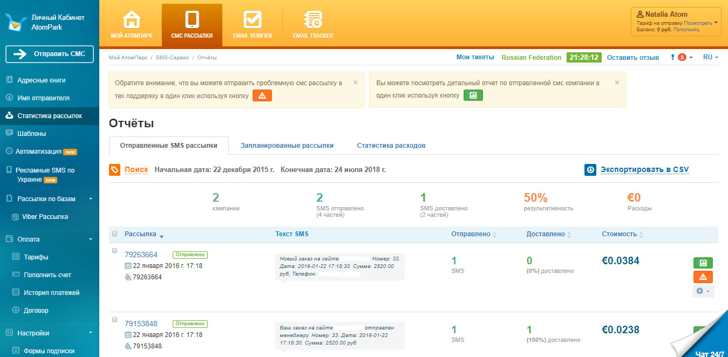This screenshot has width=728, height=357.
Task: Click the 21:28:12 clock badge
Action: (584, 57)
